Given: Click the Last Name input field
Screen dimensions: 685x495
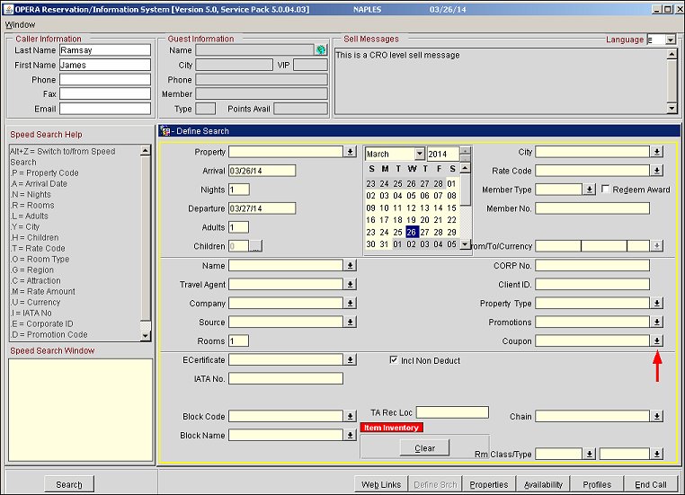Looking at the screenshot, I should (x=104, y=50).
